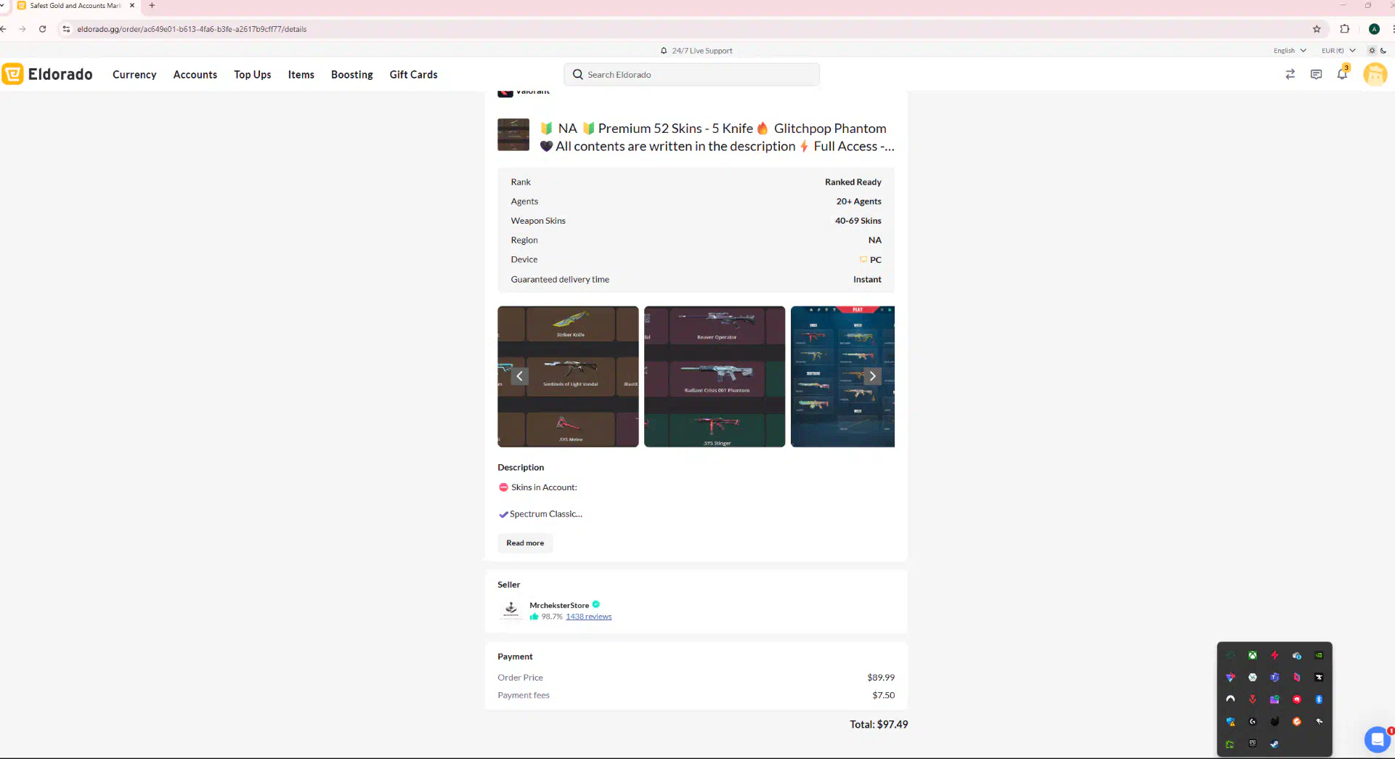Open MrcheksterStore seller profile
Screen dimensions: 1395x759
[x=559, y=605]
